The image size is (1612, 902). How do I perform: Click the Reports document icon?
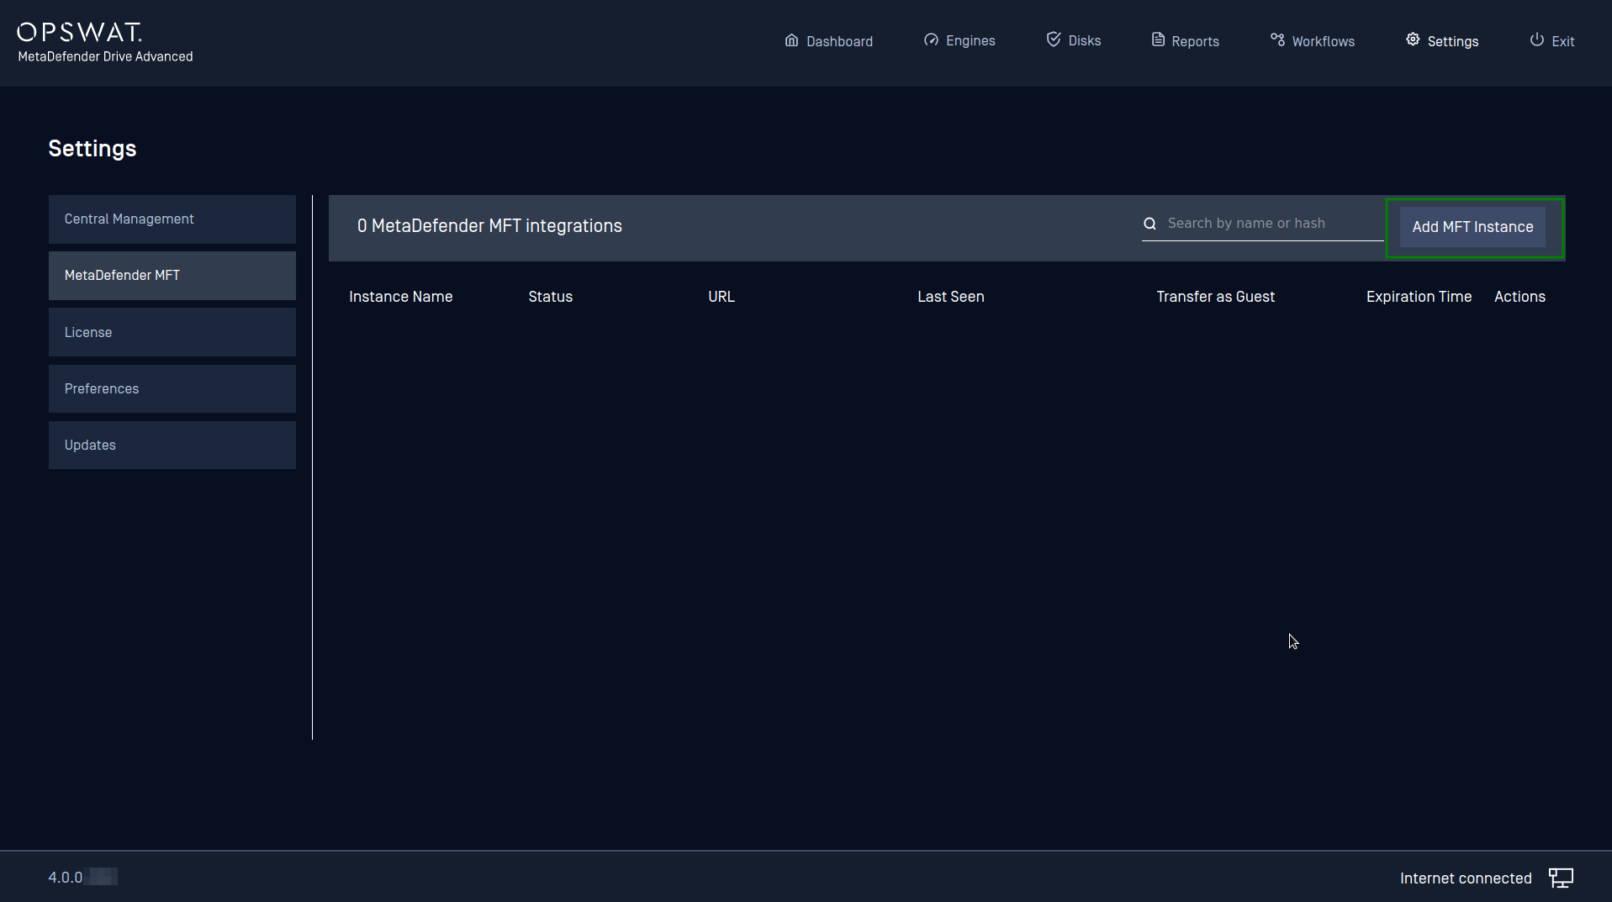click(1158, 40)
